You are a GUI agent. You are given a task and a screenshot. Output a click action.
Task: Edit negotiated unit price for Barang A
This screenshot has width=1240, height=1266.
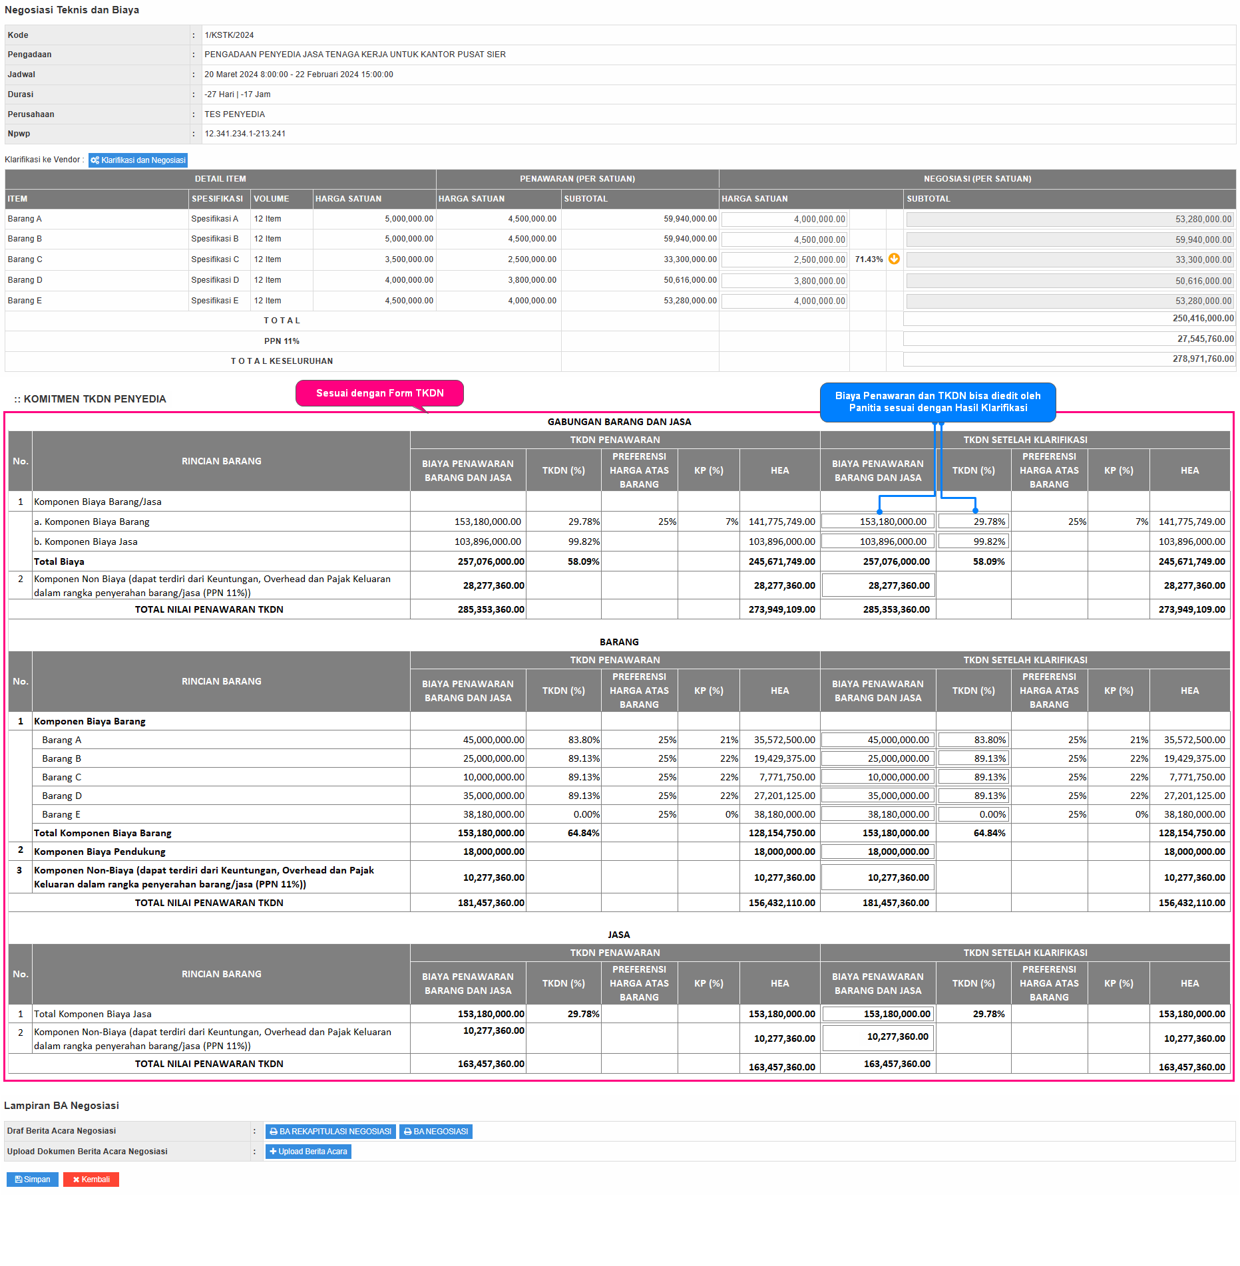click(x=785, y=219)
